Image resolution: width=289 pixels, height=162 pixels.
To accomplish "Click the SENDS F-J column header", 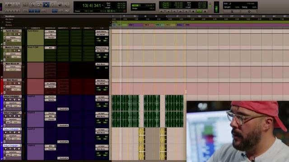I will (89, 28).
